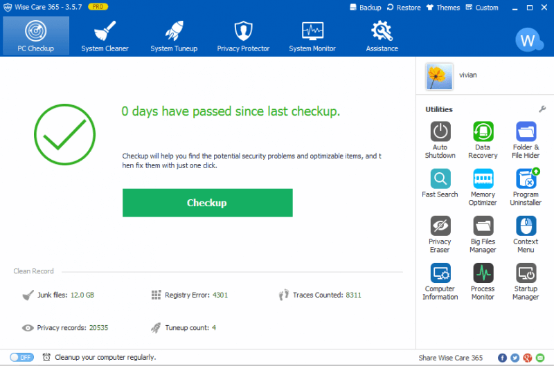
Task: Switch to the System Cleaner tab
Action: [105, 36]
